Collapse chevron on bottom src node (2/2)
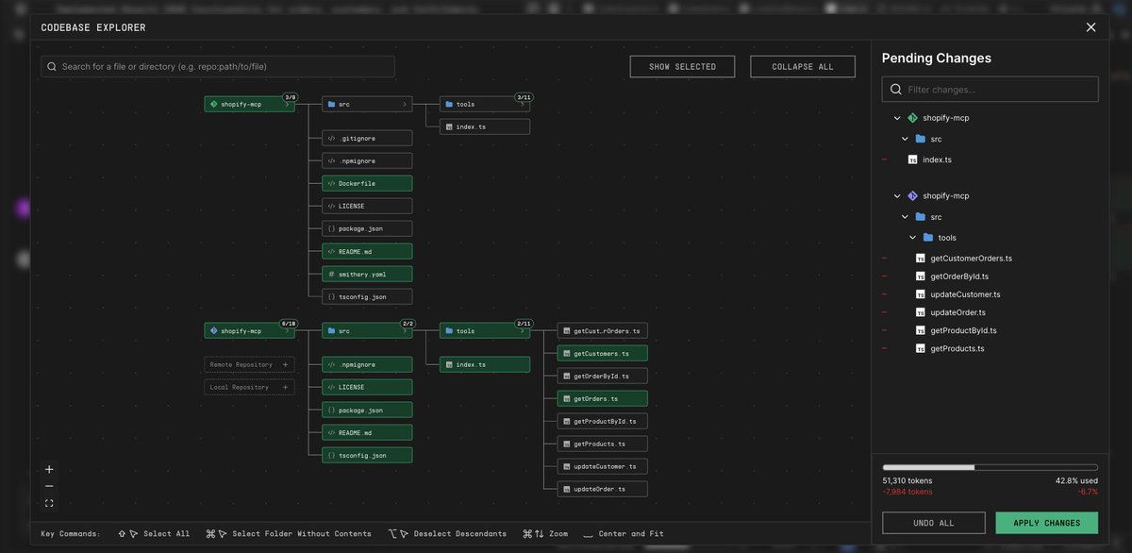This screenshot has width=1132, height=553. click(405, 331)
